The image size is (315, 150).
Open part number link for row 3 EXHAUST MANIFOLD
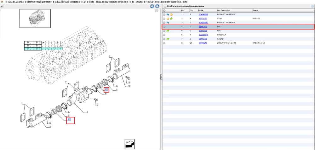point(203,23)
